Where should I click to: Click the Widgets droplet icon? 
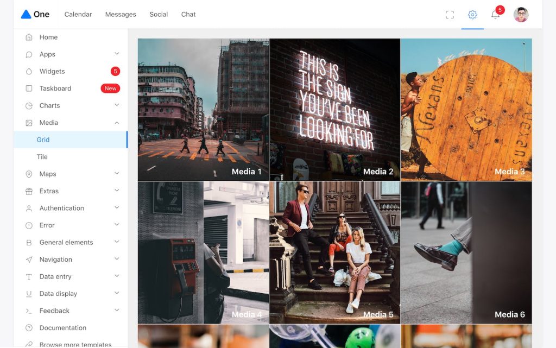29,71
